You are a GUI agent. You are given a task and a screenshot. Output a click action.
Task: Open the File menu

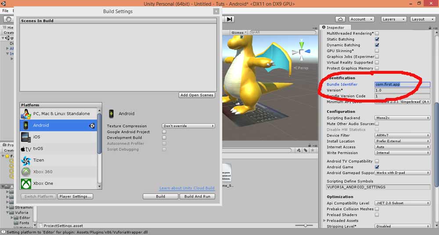[x=5, y=11]
